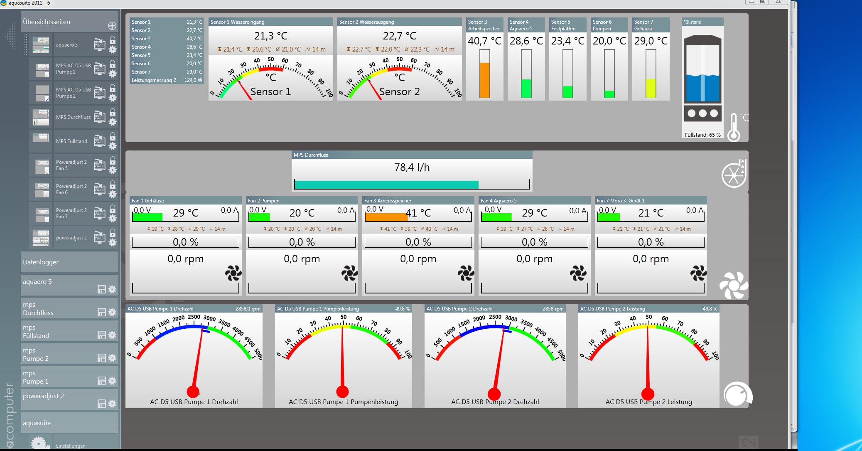Image resolution: width=862 pixels, height=451 pixels.
Task: Open gear settings in the poweradjust 2 section
Action: 112,404
